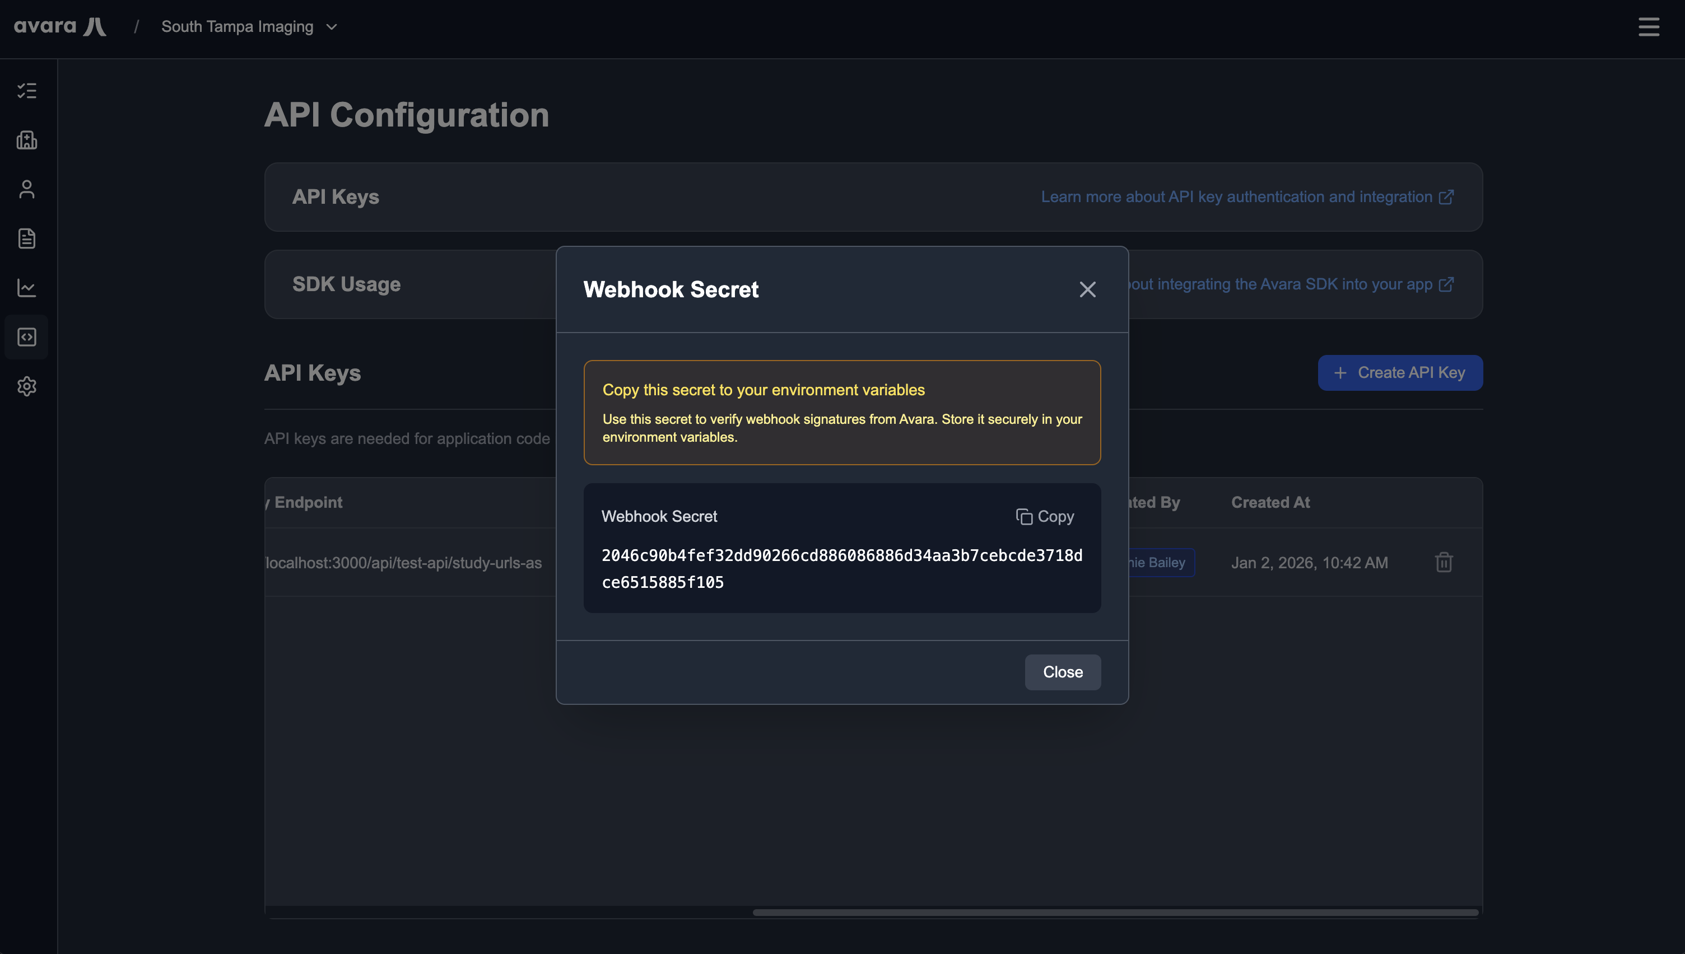
Task: Open the analytics chart section
Action: point(26,288)
